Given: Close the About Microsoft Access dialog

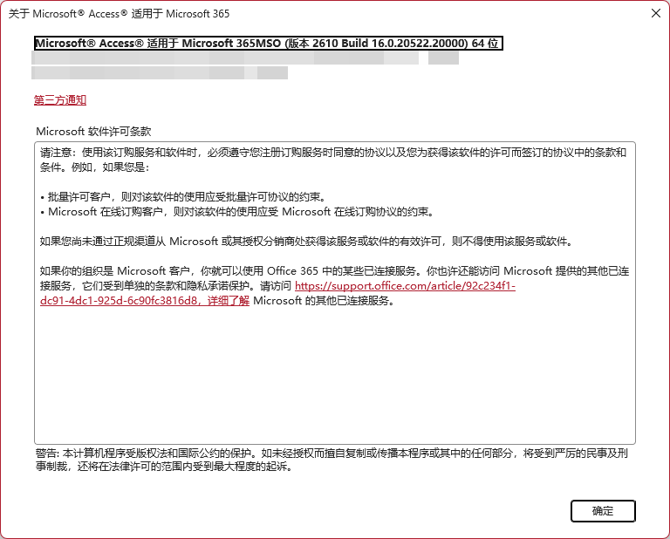Looking at the screenshot, I should coord(655,13).
